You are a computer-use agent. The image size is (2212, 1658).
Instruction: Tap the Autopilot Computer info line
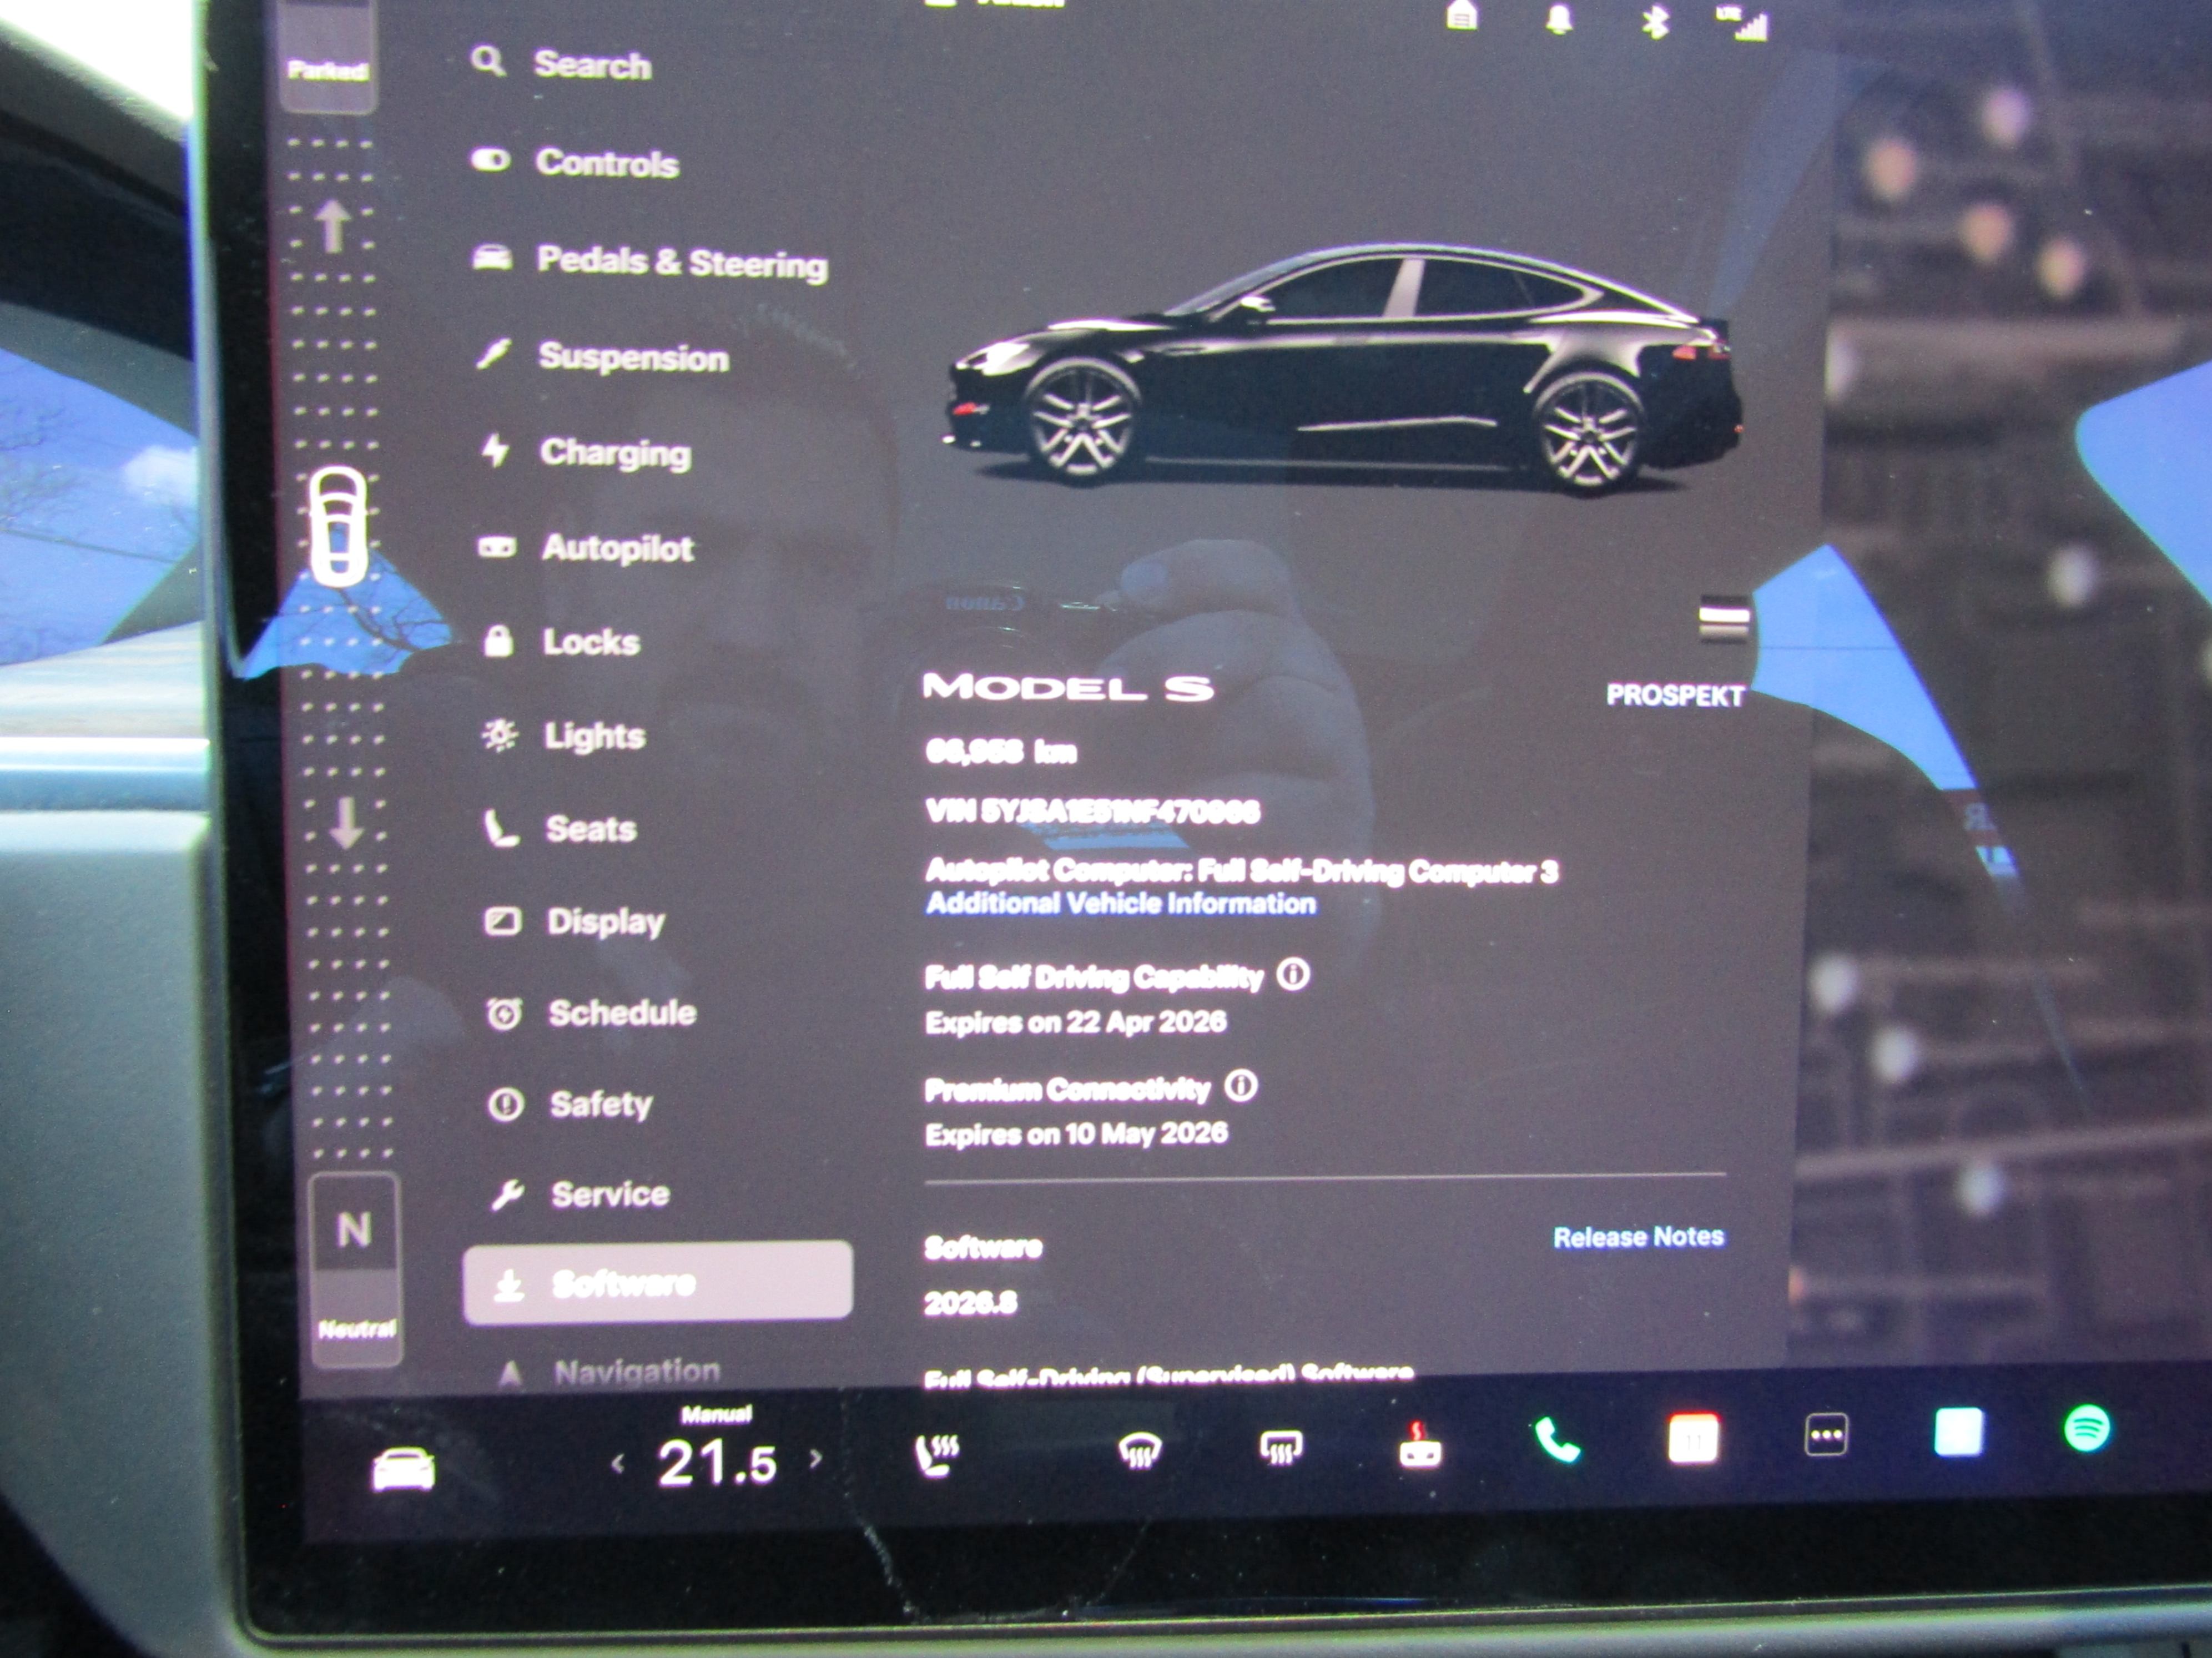point(1241,871)
